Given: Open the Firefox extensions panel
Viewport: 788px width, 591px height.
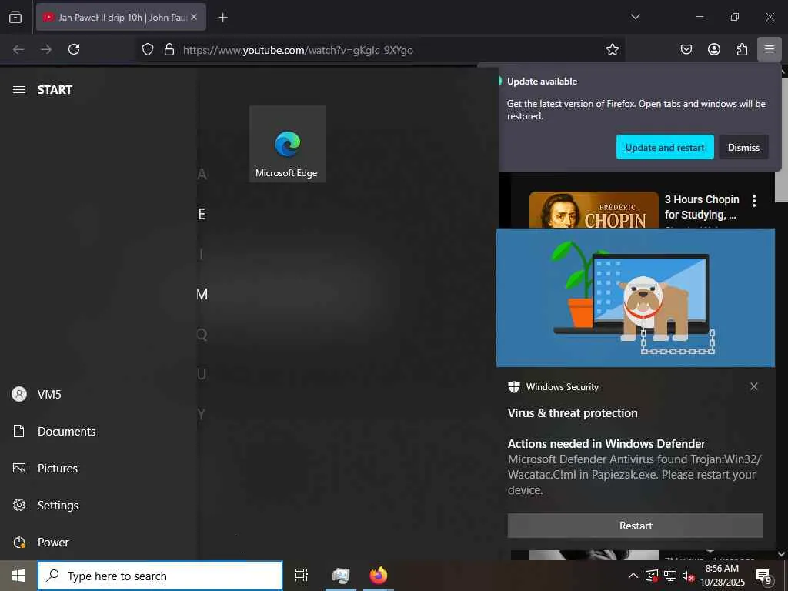Looking at the screenshot, I should 742,49.
